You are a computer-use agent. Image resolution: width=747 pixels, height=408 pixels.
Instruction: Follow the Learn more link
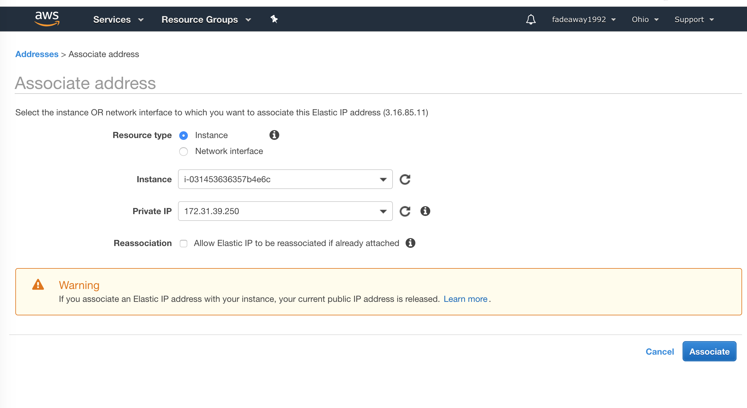tap(465, 299)
